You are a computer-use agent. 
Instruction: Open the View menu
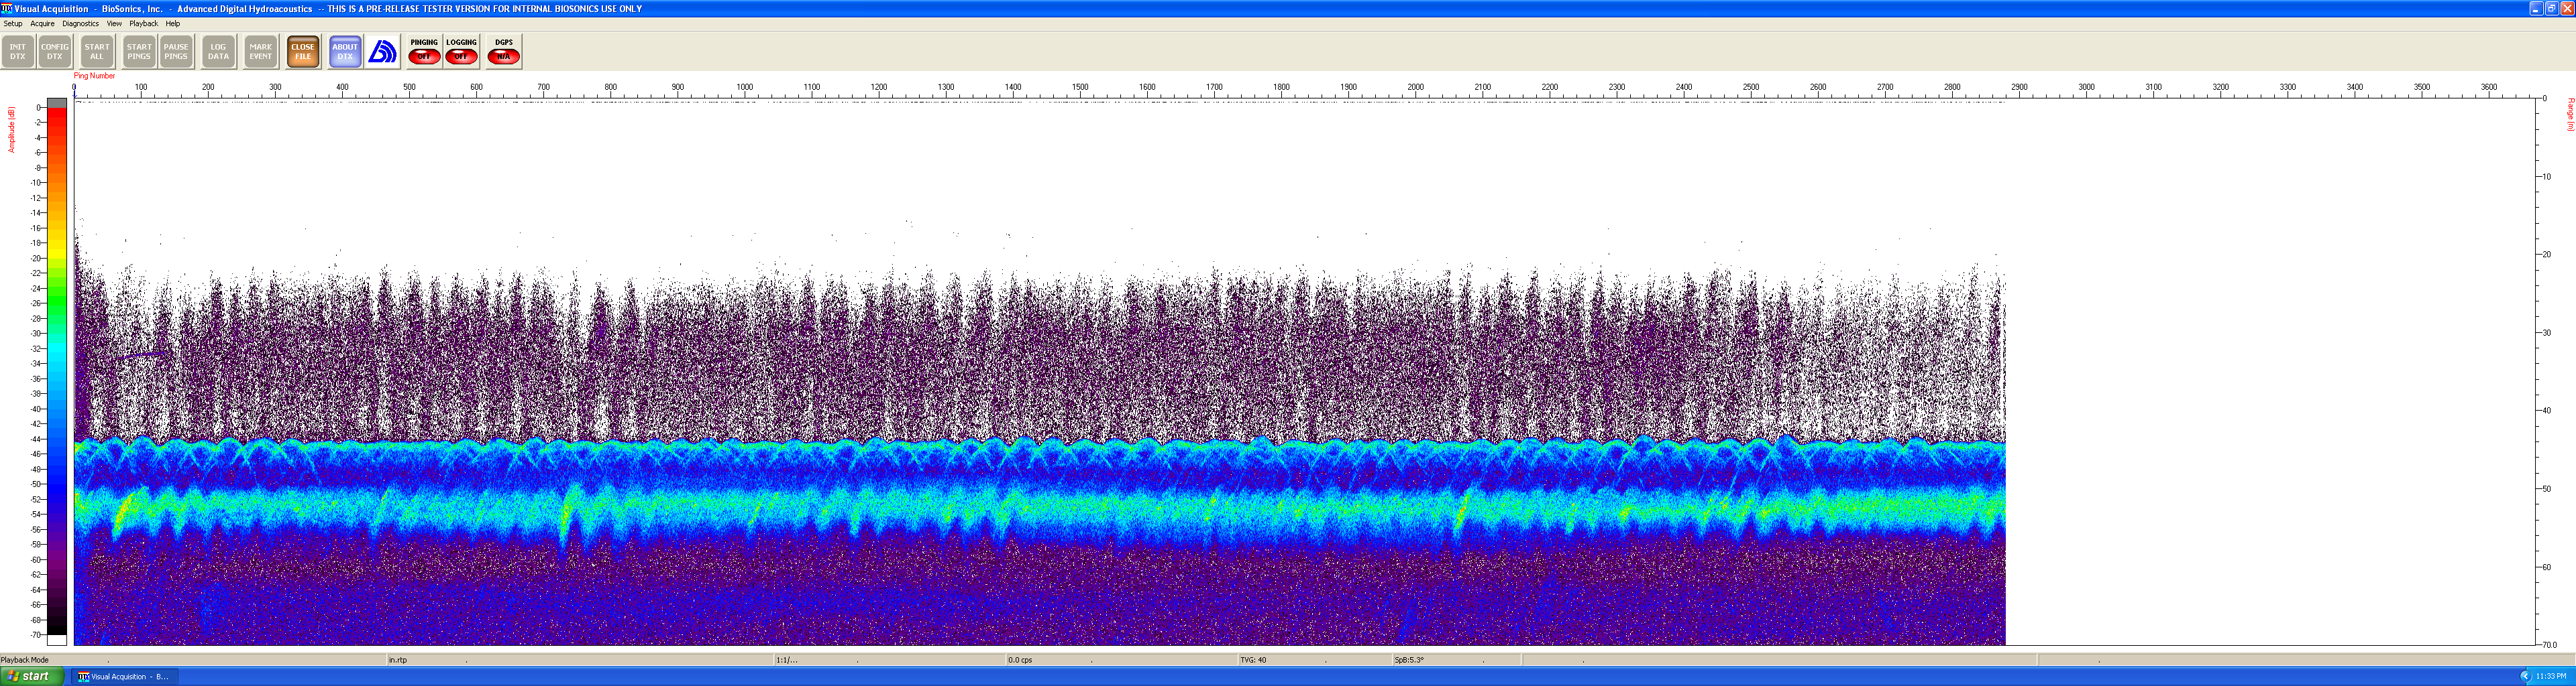(114, 24)
